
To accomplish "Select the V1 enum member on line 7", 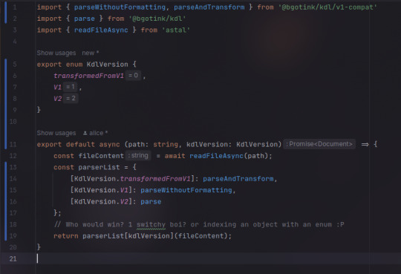I will (x=57, y=87).
